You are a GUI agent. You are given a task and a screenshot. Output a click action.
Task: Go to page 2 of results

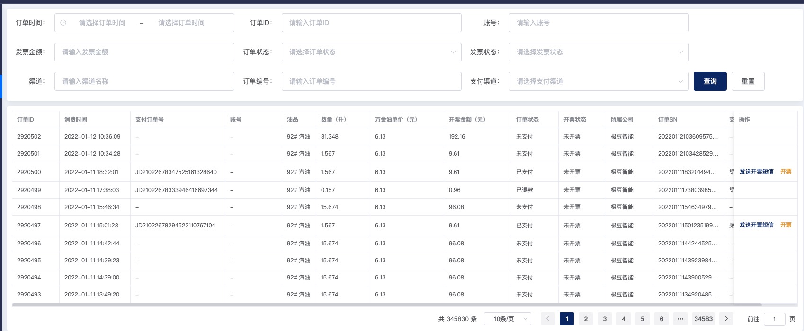[586, 319]
